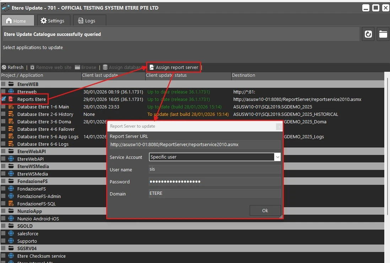Click the Etereweb globe icon
Screen dimensions: 390x263
pos(11,92)
